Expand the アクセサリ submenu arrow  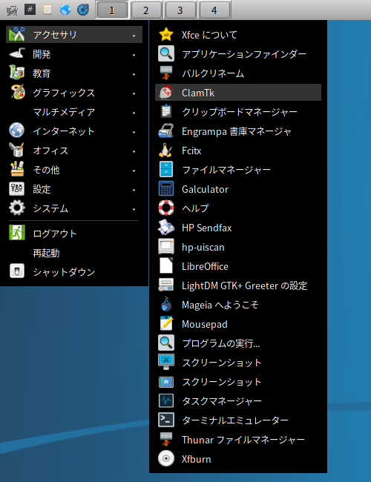tap(134, 36)
